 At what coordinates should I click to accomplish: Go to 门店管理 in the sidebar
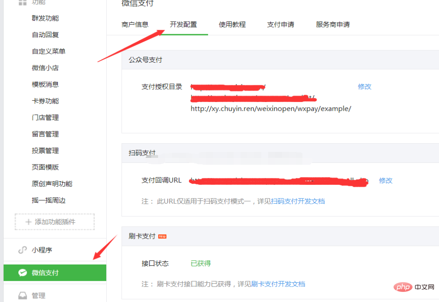click(x=45, y=118)
